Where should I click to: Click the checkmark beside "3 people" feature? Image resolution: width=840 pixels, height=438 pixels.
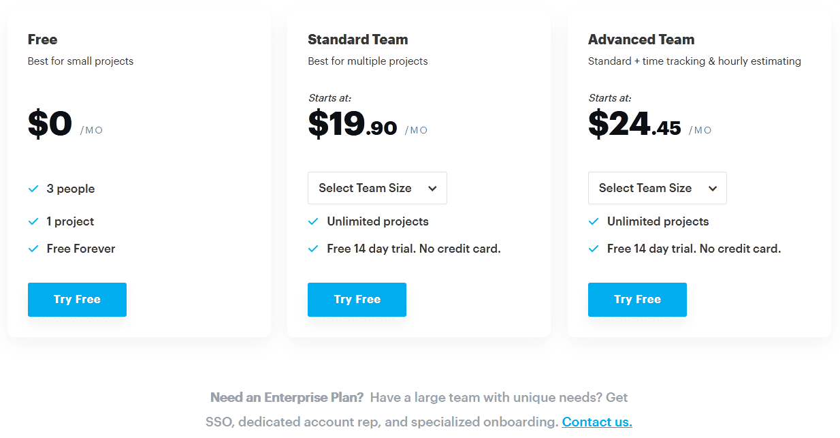coord(33,189)
